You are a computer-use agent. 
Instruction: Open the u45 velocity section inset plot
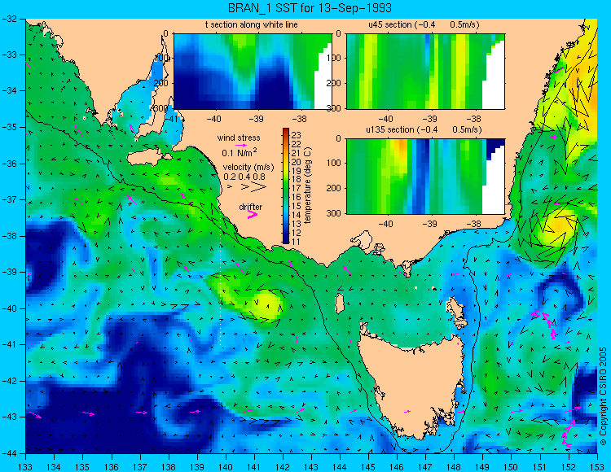click(x=425, y=72)
